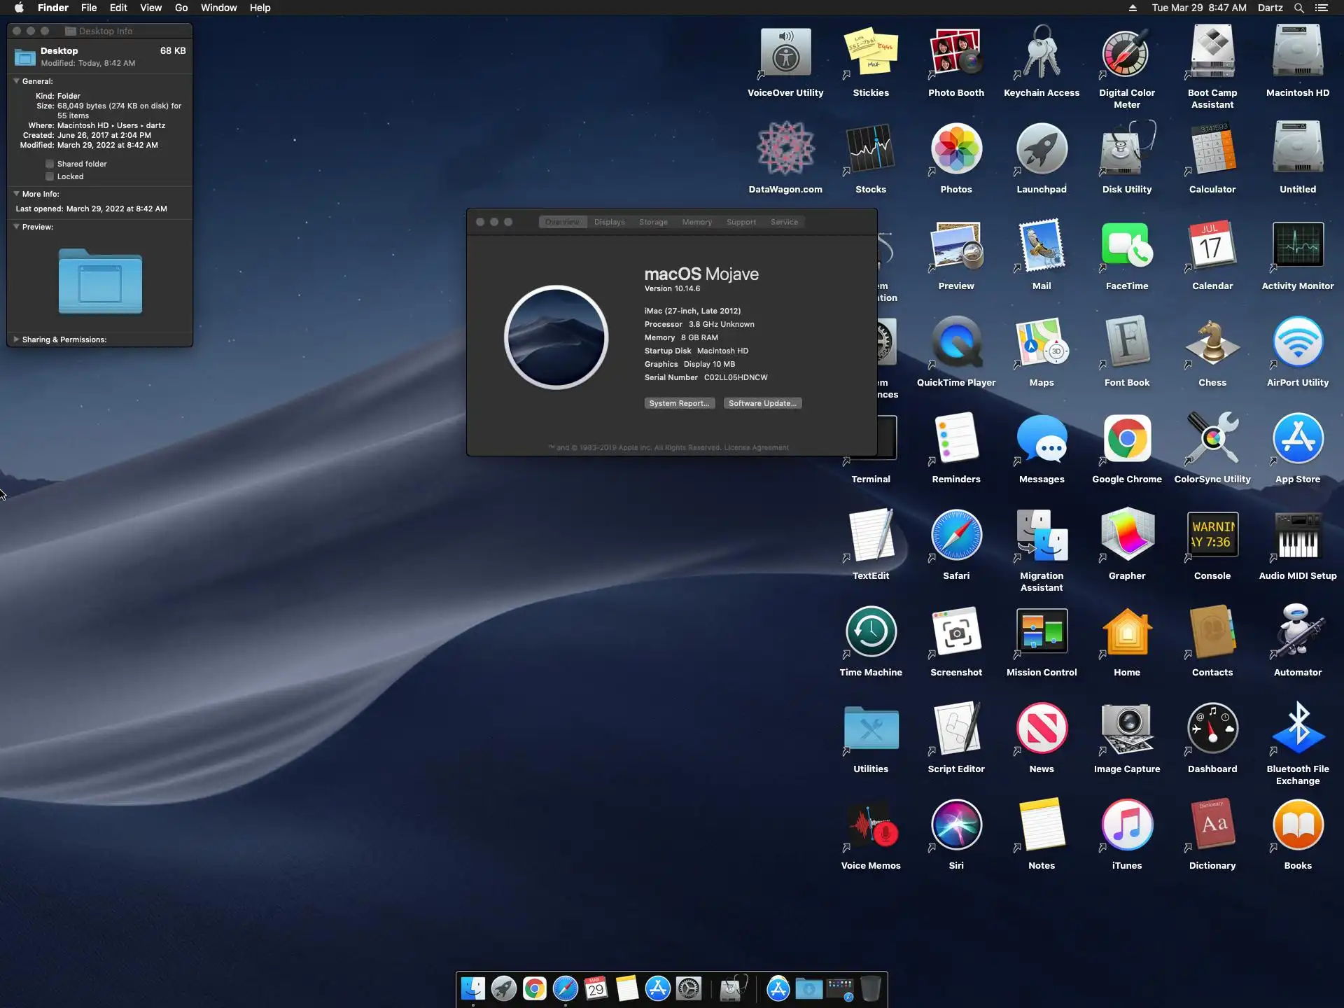Click the ColorSync Utility icon
The width and height of the screenshot is (1344, 1008).
[x=1212, y=439]
